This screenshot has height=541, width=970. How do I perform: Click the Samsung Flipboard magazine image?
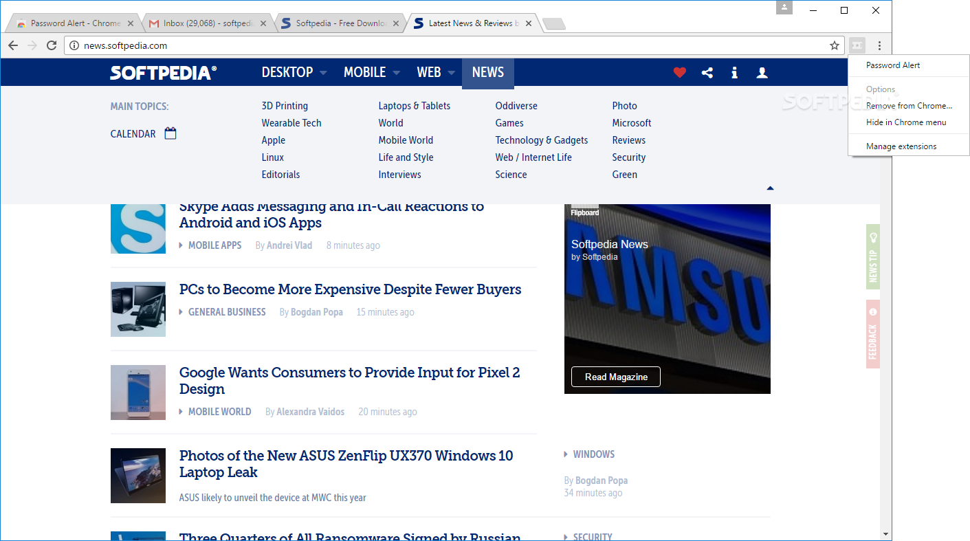pyautogui.click(x=668, y=299)
